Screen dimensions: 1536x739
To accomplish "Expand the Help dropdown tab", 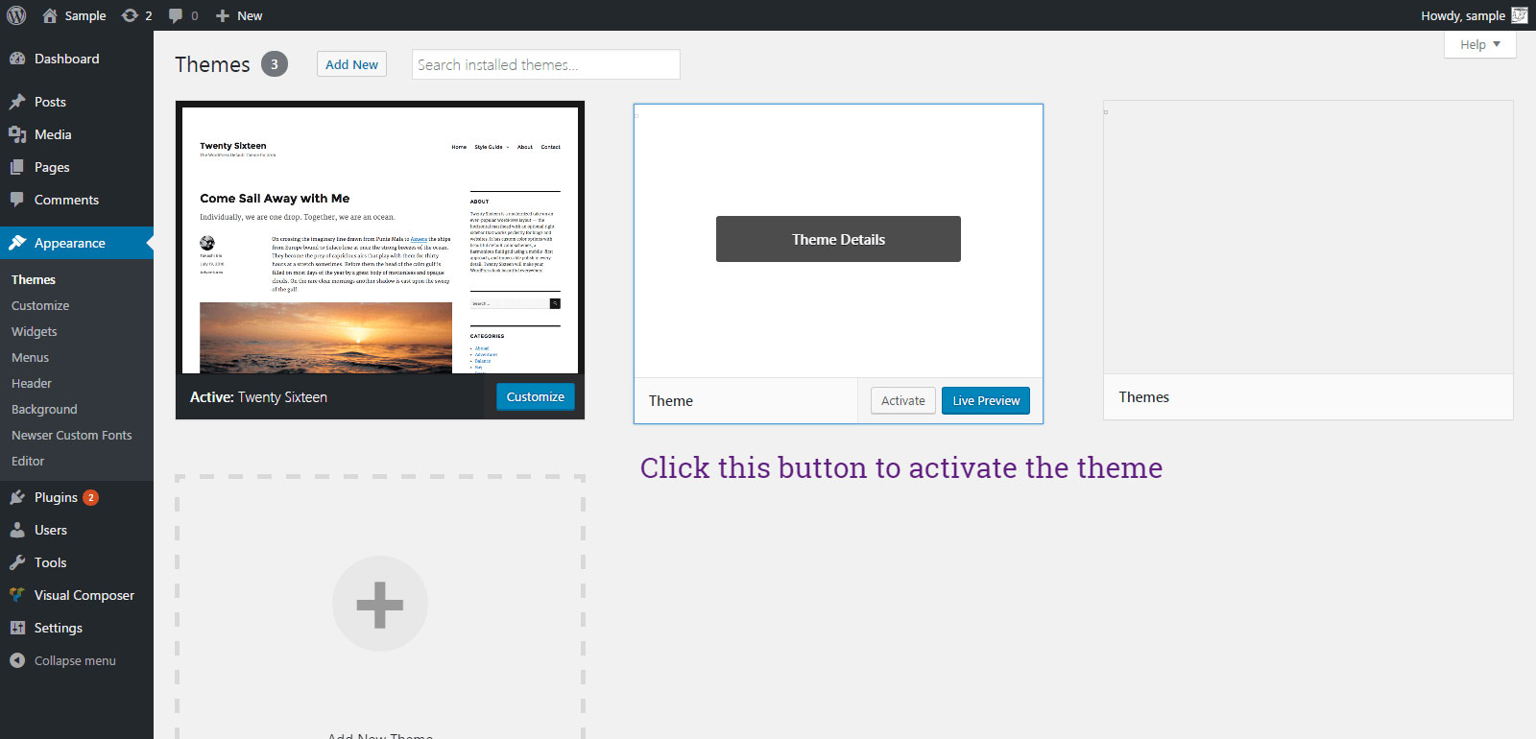I will (1479, 44).
